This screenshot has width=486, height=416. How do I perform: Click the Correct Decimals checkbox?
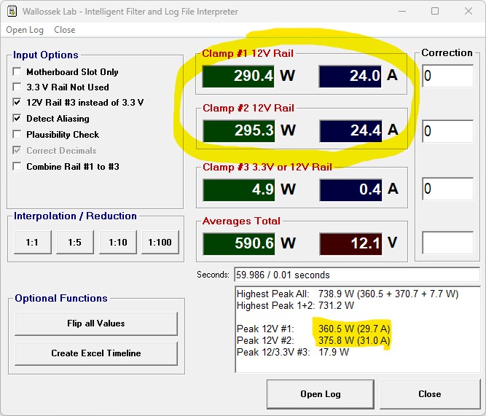(17, 150)
